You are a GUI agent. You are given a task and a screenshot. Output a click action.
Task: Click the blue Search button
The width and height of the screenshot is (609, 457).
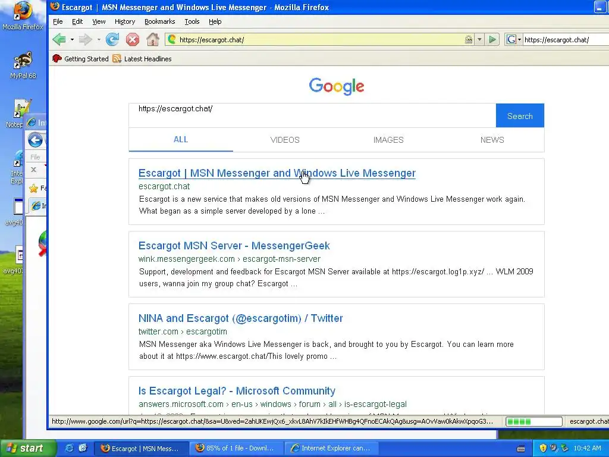(520, 116)
